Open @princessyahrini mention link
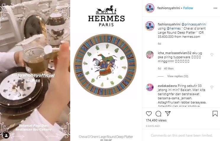This screenshot has width=220, height=141. click(x=194, y=24)
